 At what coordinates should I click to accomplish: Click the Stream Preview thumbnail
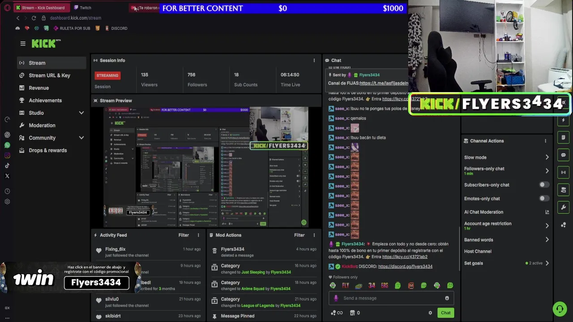coord(206,167)
